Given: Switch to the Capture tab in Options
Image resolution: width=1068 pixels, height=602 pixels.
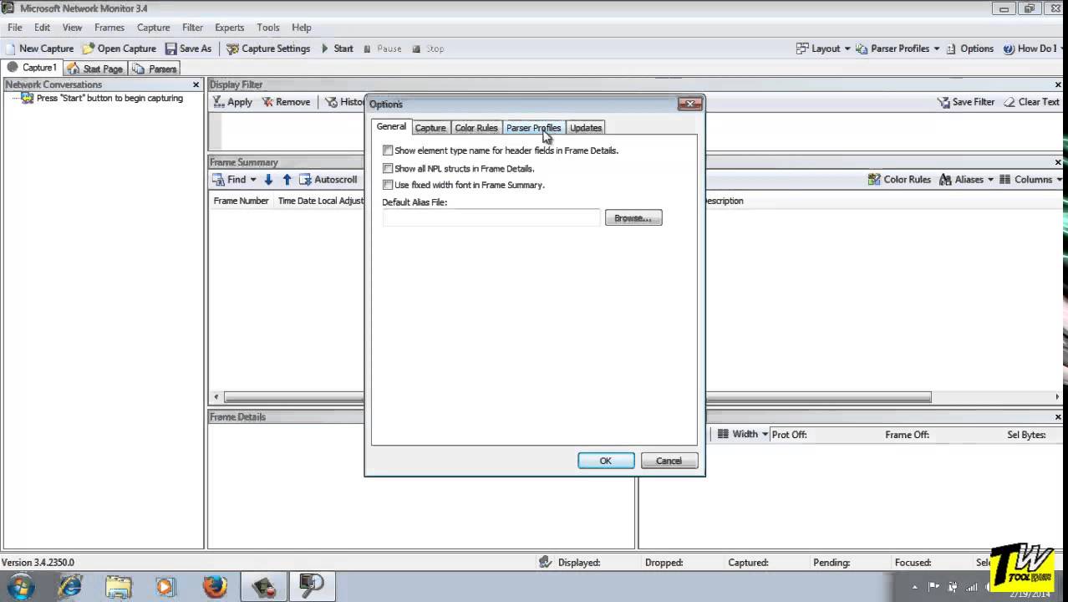Looking at the screenshot, I should (x=430, y=128).
